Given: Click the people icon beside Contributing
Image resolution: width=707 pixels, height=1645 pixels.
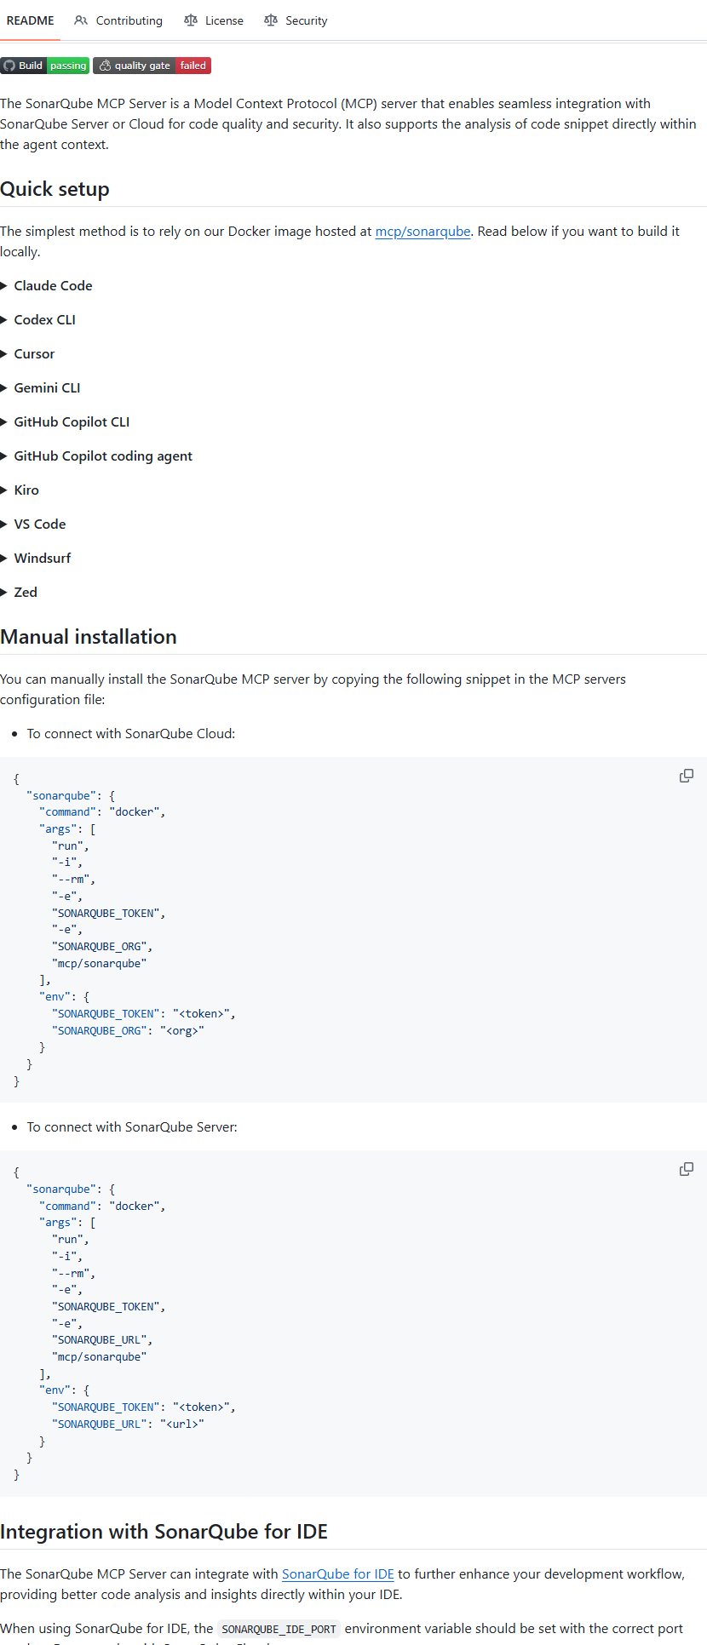Looking at the screenshot, I should (x=81, y=20).
